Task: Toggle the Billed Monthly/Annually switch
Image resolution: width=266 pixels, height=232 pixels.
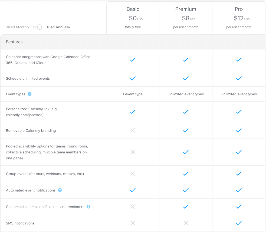Action: (37, 27)
